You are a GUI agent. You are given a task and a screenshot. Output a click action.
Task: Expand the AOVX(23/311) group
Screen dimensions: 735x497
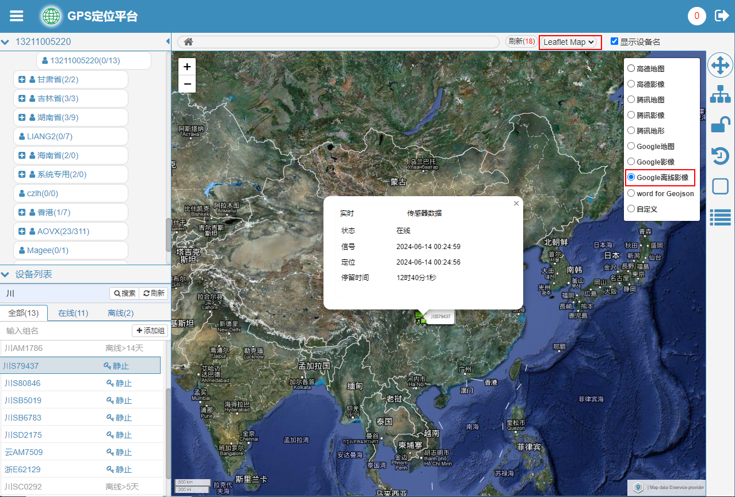coord(22,231)
